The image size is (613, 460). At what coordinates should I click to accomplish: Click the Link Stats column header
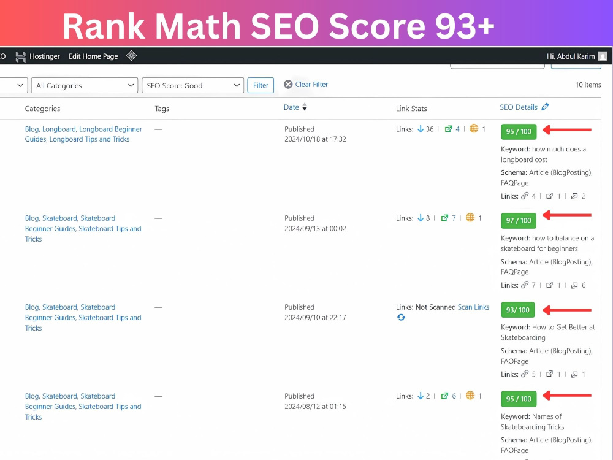[x=411, y=109]
